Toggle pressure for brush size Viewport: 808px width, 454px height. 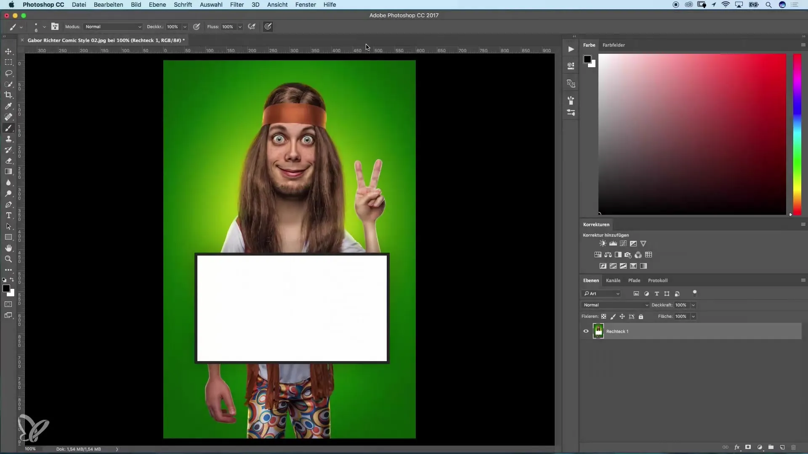click(268, 26)
